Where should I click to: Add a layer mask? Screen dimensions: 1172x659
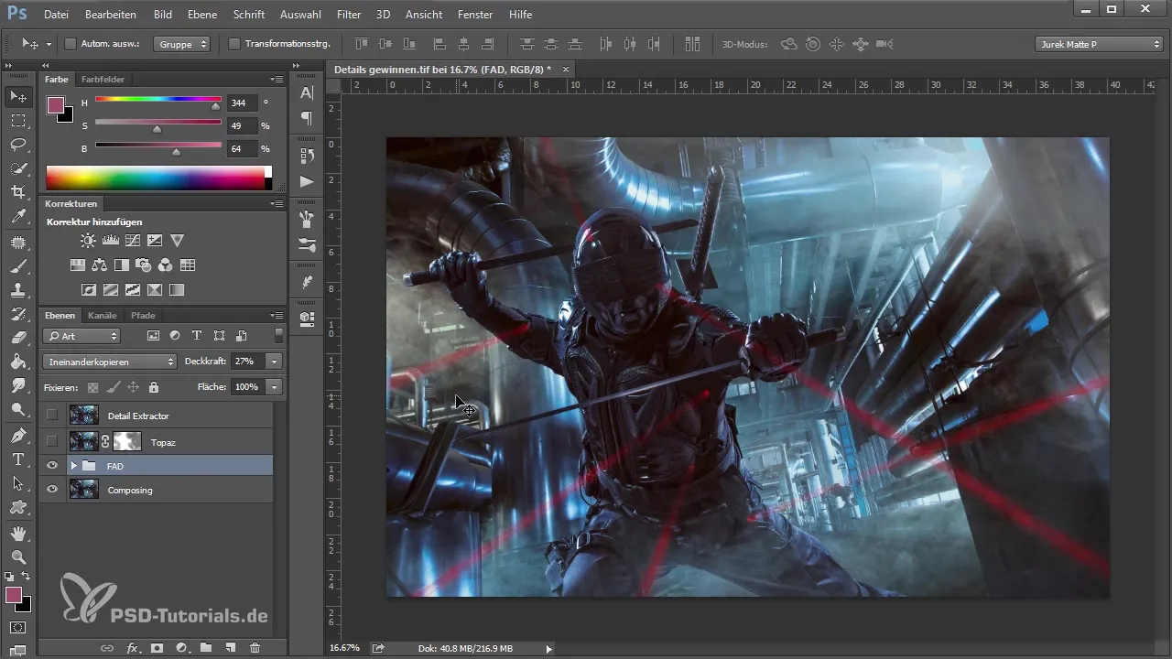[157, 648]
